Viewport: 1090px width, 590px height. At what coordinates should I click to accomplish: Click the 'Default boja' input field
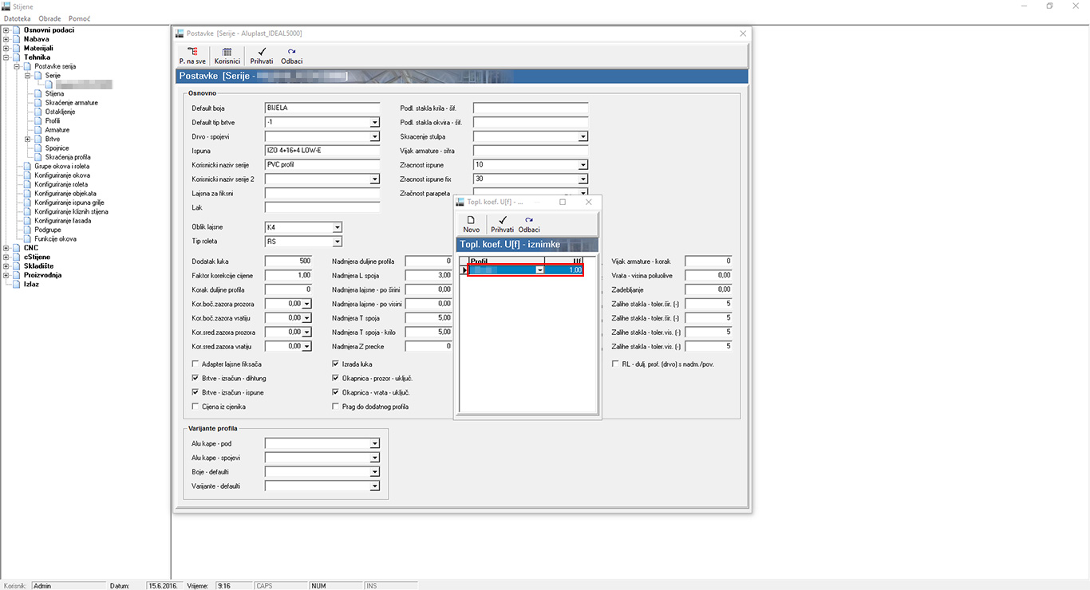pos(322,108)
